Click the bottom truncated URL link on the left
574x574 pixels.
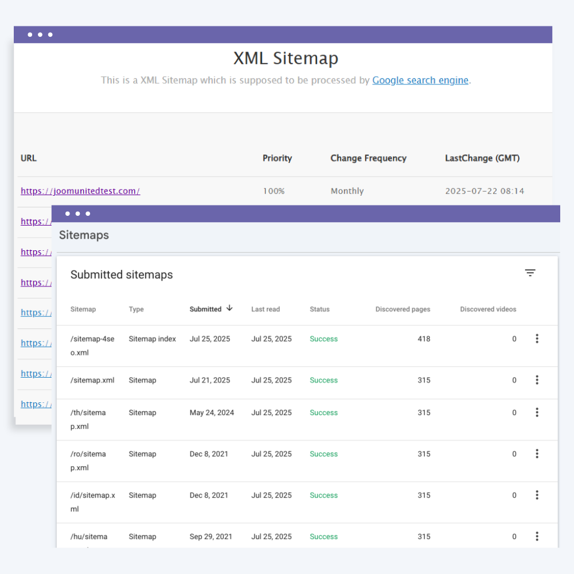[34, 404]
